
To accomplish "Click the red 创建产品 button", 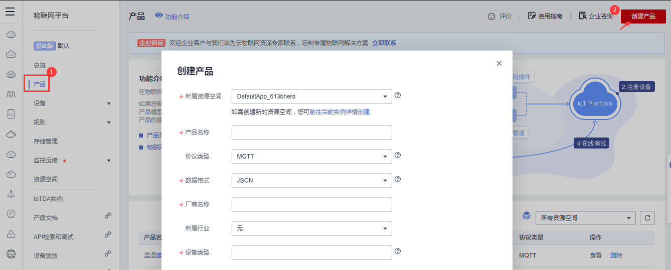I will click(643, 16).
